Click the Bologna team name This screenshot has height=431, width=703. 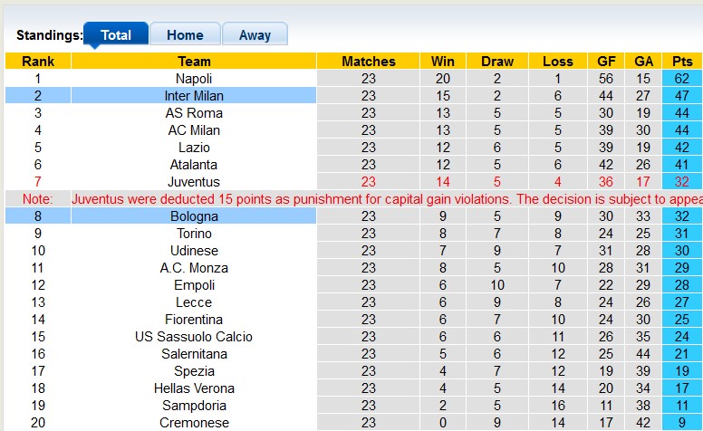[194, 216]
